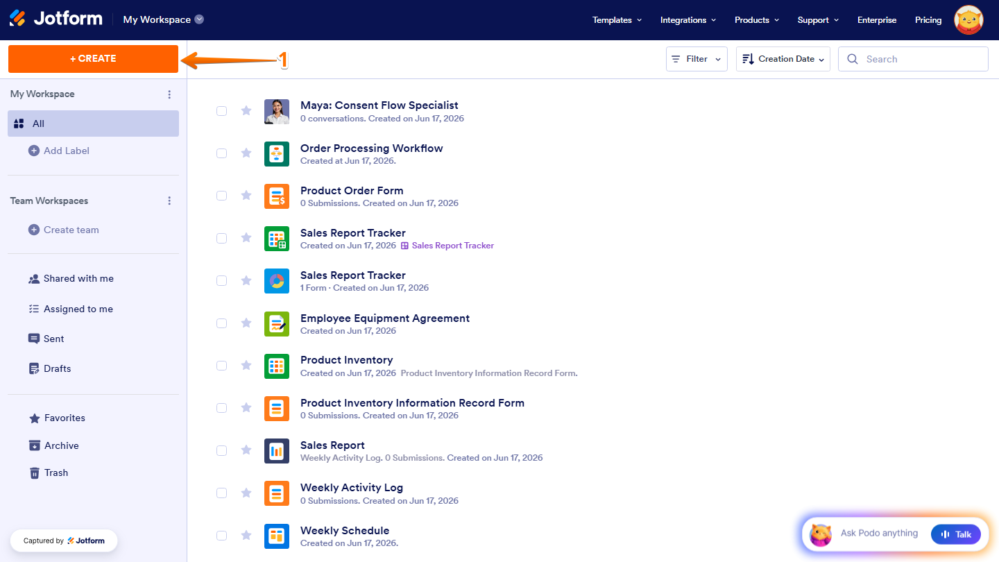Screen dimensions: 999x562
Task: Open the Archive section
Action: (54, 445)
